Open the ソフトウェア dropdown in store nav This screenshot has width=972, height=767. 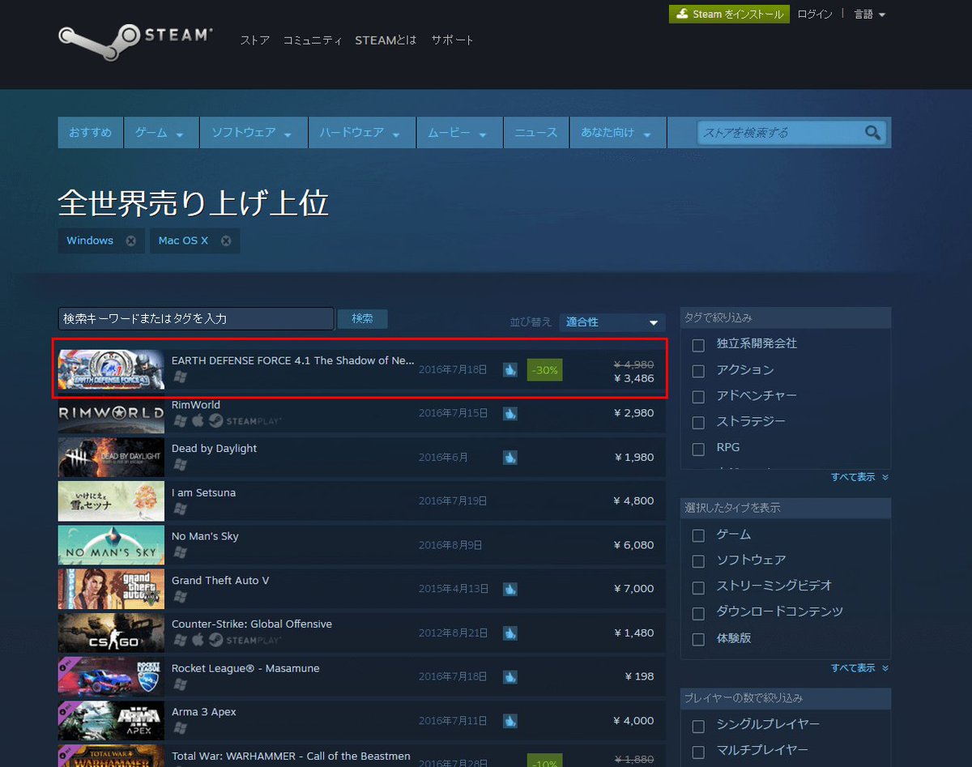pyautogui.click(x=254, y=133)
